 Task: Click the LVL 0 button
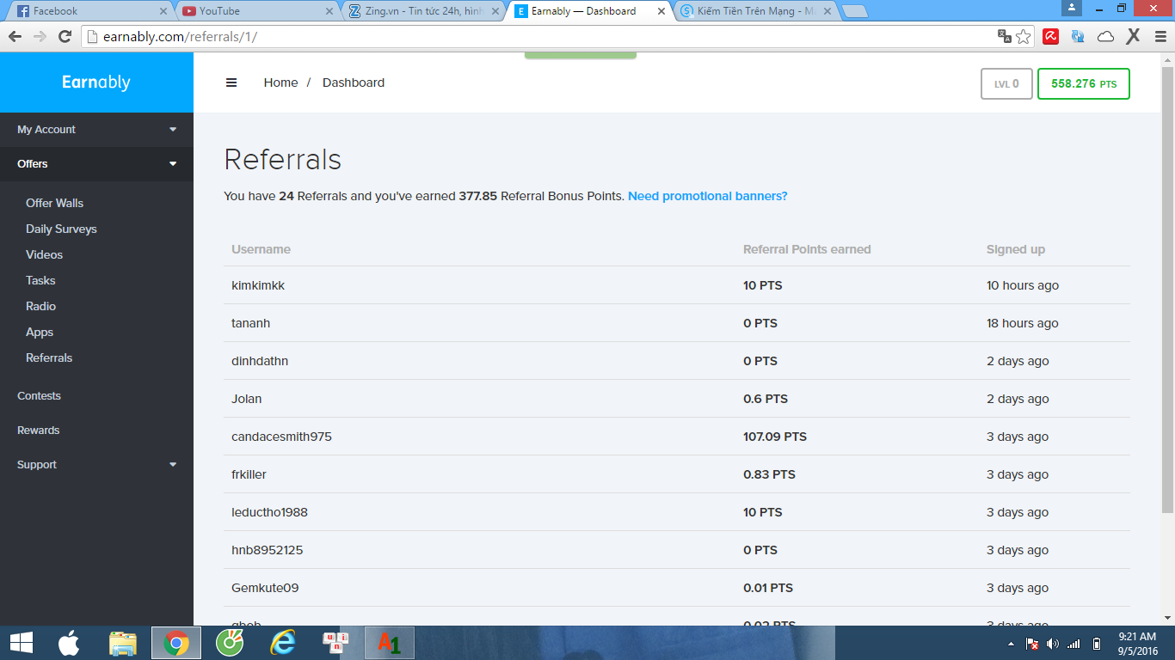point(1006,83)
